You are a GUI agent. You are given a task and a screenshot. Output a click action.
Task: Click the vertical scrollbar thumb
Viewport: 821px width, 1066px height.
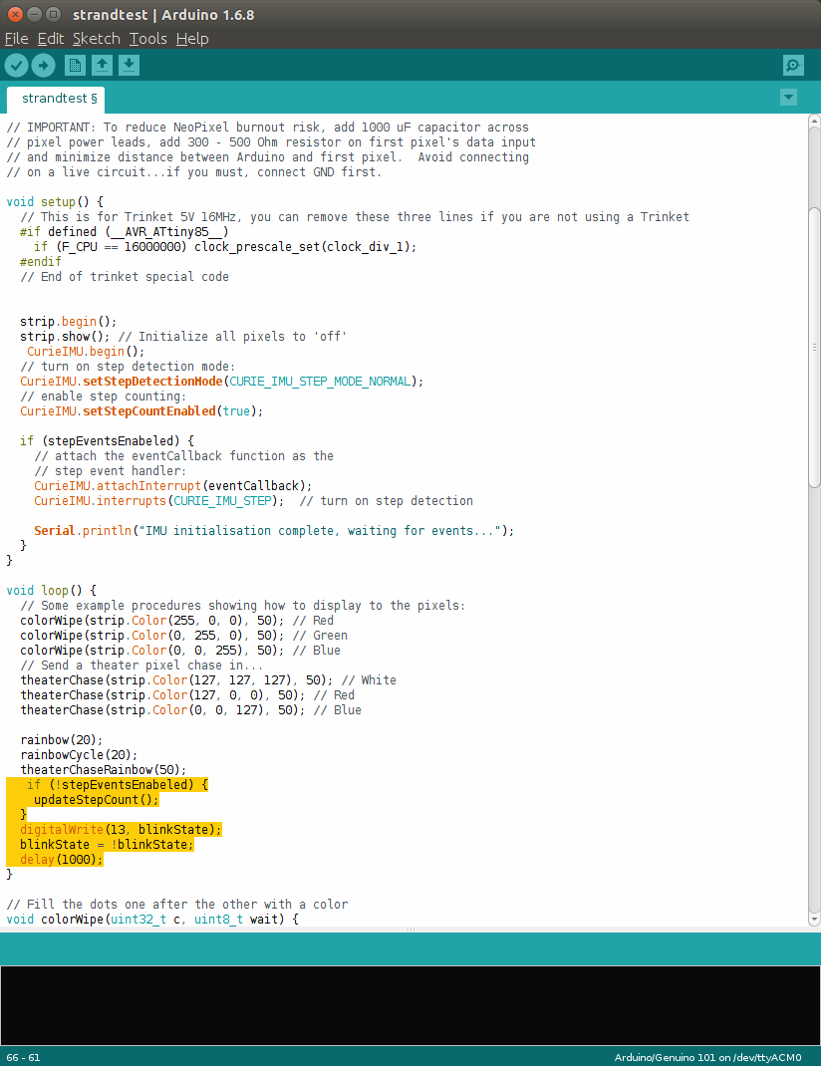click(814, 347)
